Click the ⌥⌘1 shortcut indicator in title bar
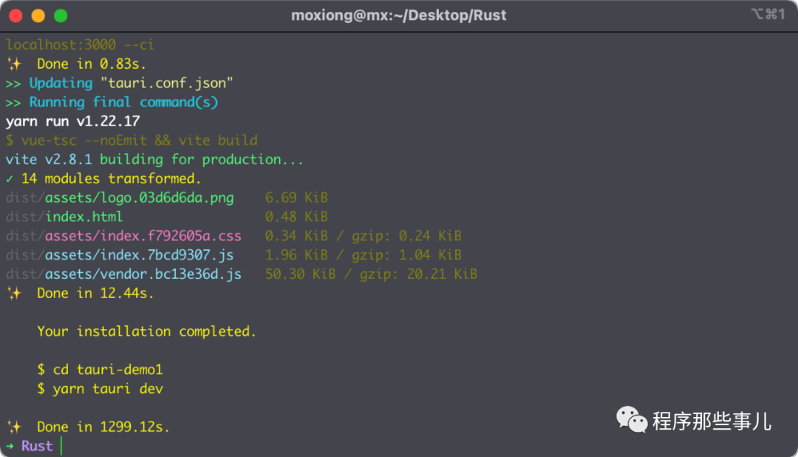 tap(768, 14)
